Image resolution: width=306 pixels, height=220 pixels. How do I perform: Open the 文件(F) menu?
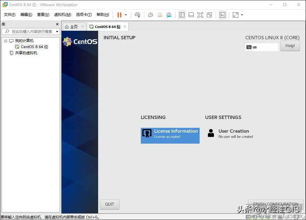coord(9,15)
